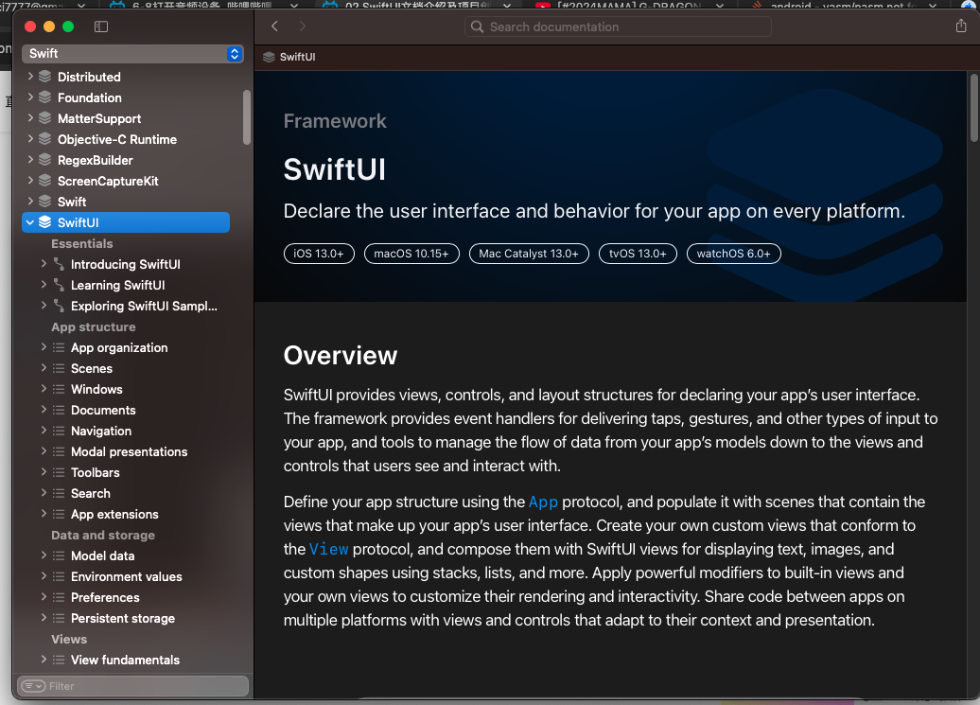Expand the Model data topic
The image size is (980, 705).
[x=44, y=555]
